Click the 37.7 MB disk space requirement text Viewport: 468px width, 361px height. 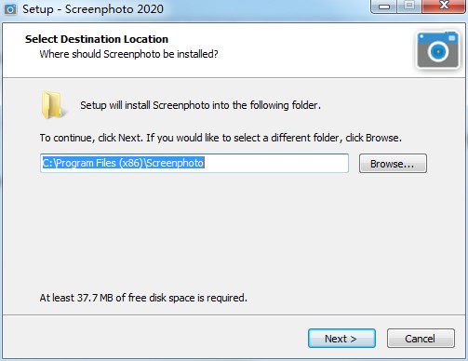point(143,298)
